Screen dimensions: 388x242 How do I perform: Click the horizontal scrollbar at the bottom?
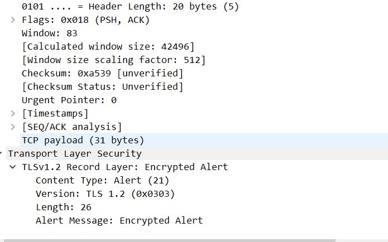tap(170, 240)
